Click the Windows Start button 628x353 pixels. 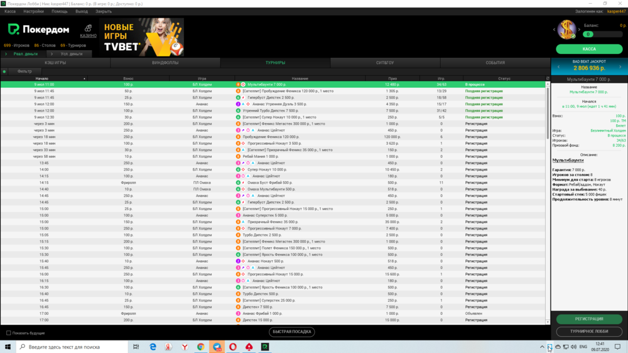coord(8,347)
